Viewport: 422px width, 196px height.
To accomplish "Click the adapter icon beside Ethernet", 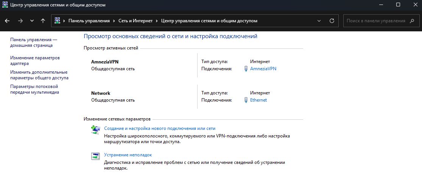I will pyautogui.click(x=246, y=100).
